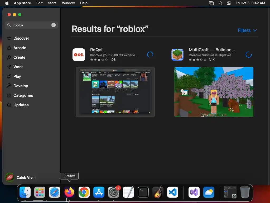Click the App Store Dock icon
Screen dimensions: 270x203
[99, 192]
